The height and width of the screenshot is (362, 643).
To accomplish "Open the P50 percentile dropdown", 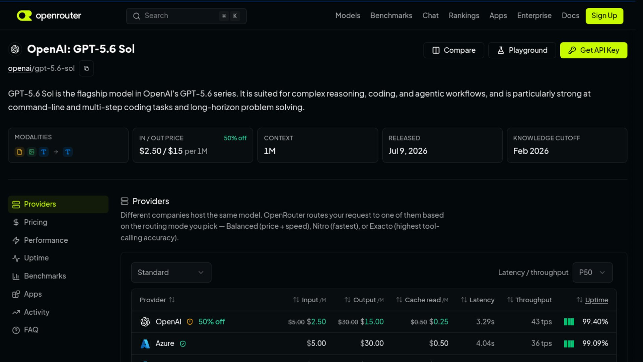I will click(592, 273).
